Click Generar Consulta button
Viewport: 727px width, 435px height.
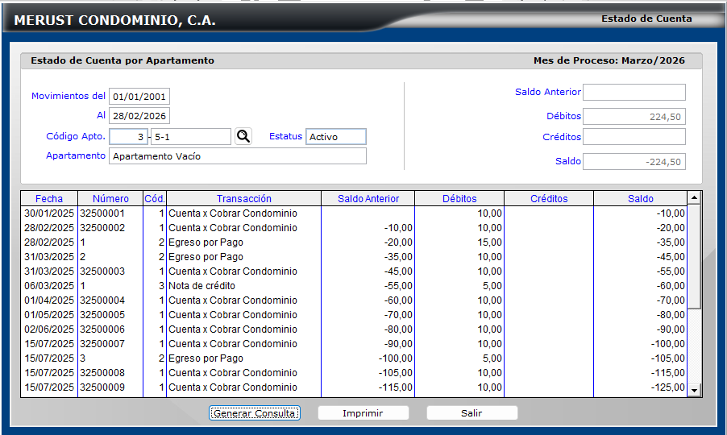(255, 413)
